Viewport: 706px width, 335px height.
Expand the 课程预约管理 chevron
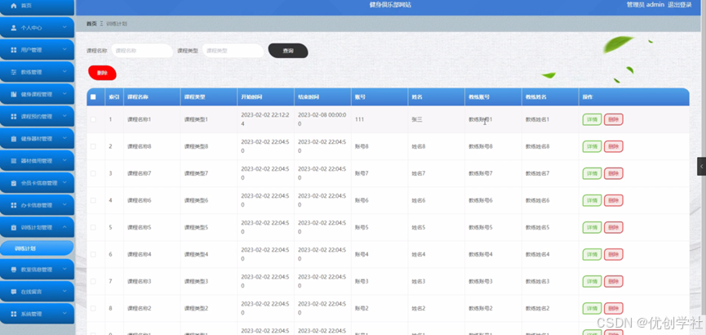point(64,116)
